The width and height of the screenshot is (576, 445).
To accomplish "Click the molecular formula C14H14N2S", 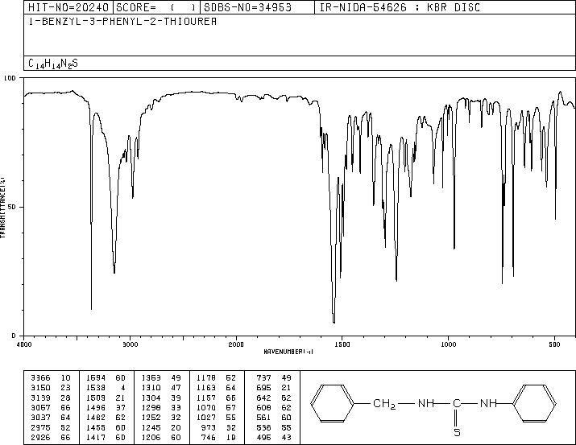I will point(53,64).
